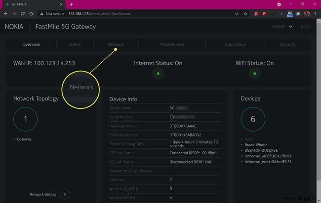The image size is (321, 203).
Task: Click 5G Link Status Disconnected value
Action: (x=190, y=162)
